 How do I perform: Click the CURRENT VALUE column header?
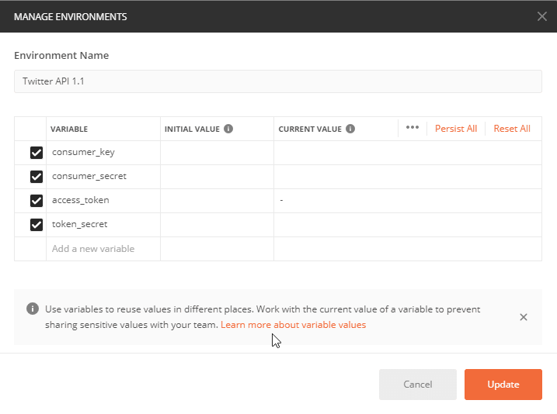(310, 129)
